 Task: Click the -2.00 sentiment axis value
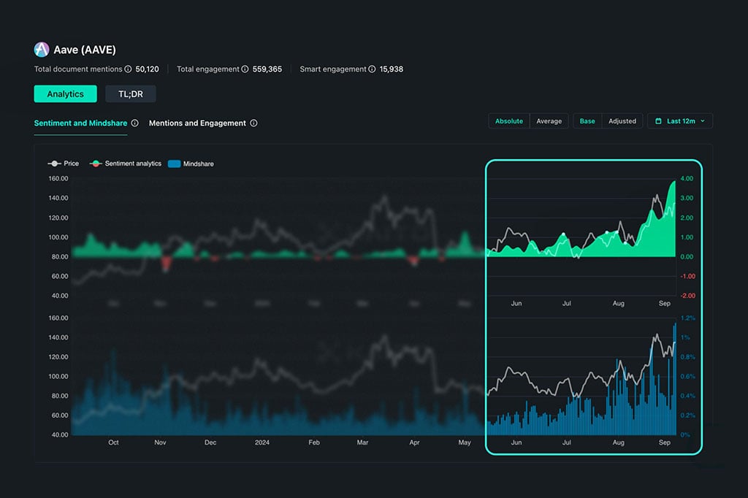(x=687, y=296)
